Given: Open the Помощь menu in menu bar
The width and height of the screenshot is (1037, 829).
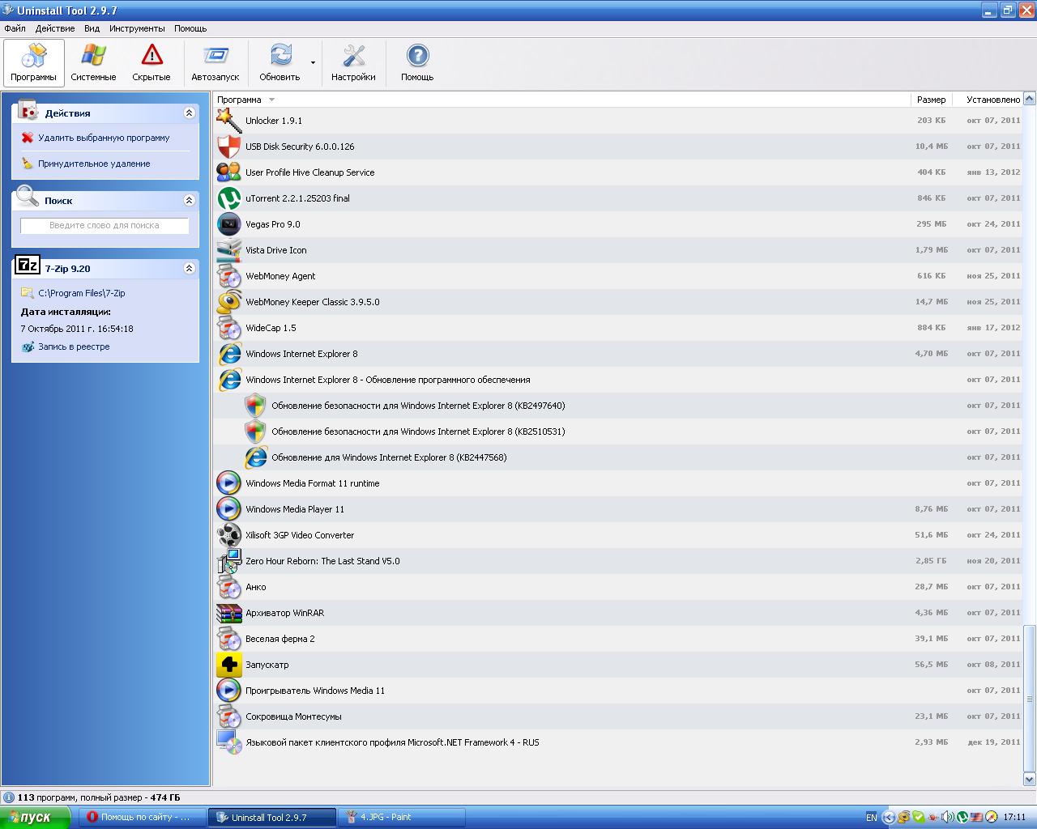Looking at the screenshot, I should pos(190,28).
